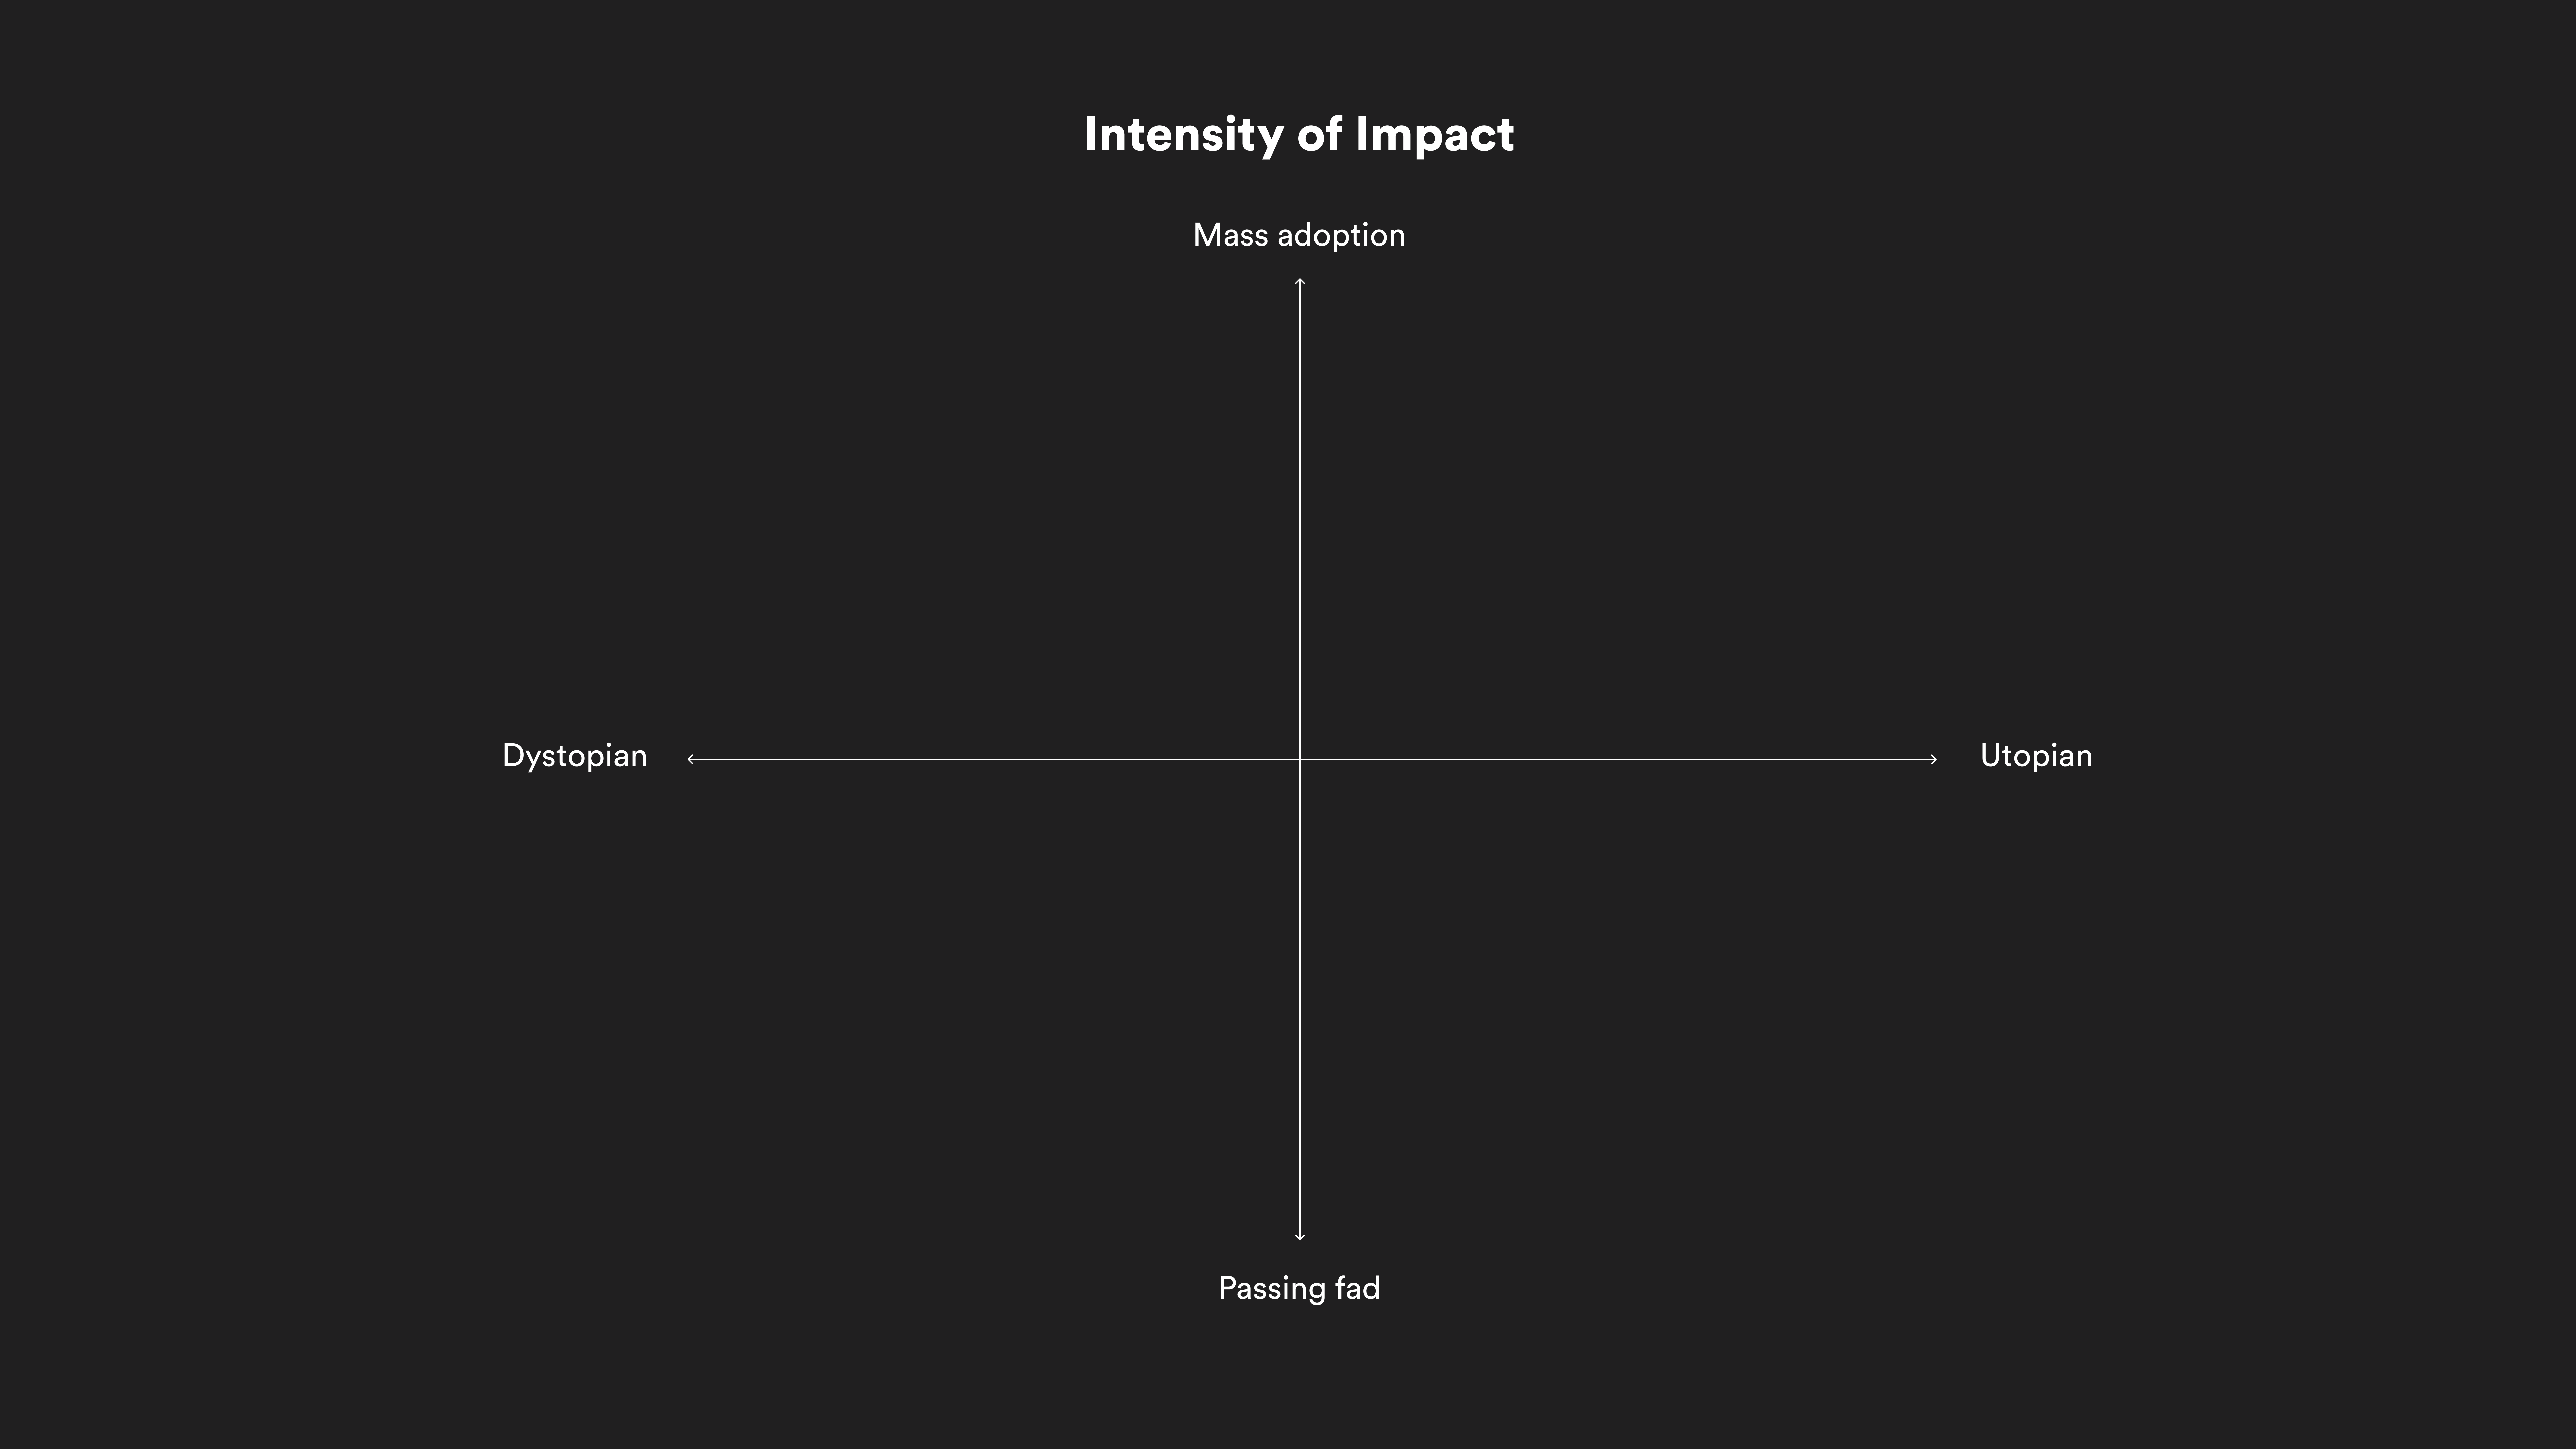The width and height of the screenshot is (2576, 1449).
Task: Select the "Mass adoption" axis label
Action: point(1299,235)
